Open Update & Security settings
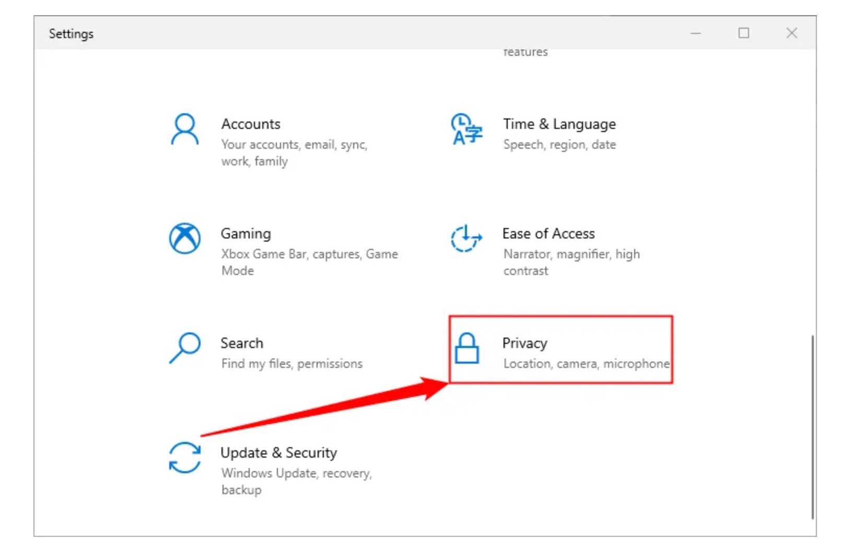The image size is (841, 551). pos(279,453)
